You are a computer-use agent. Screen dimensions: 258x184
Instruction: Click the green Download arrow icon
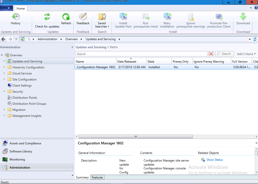pos(243,17)
